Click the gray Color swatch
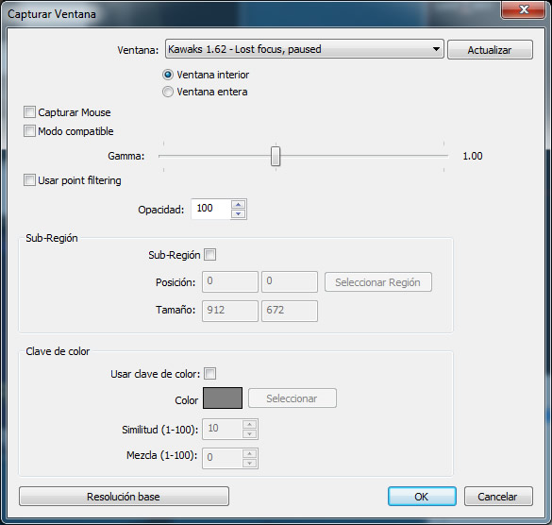Viewport: 552px width, 525px height. point(223,398)
